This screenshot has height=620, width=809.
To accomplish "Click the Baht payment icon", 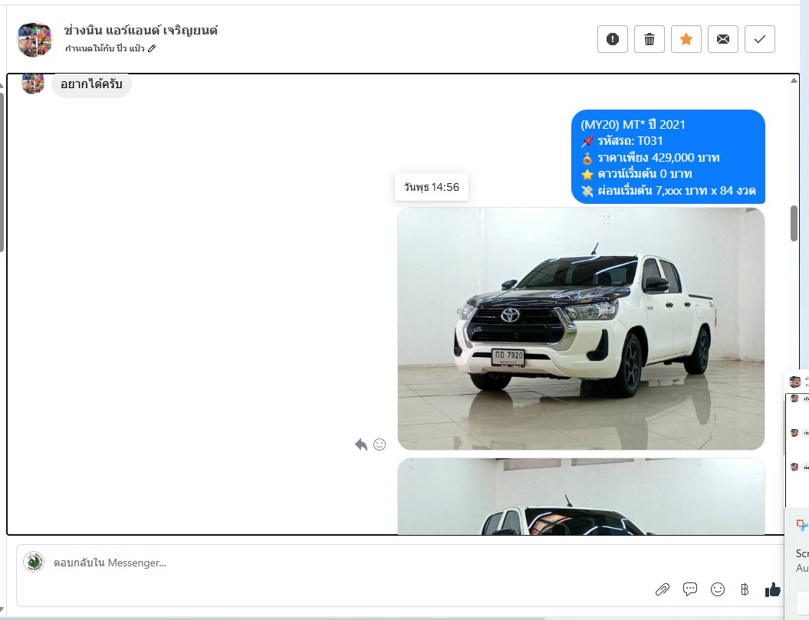I will (745, 589).
